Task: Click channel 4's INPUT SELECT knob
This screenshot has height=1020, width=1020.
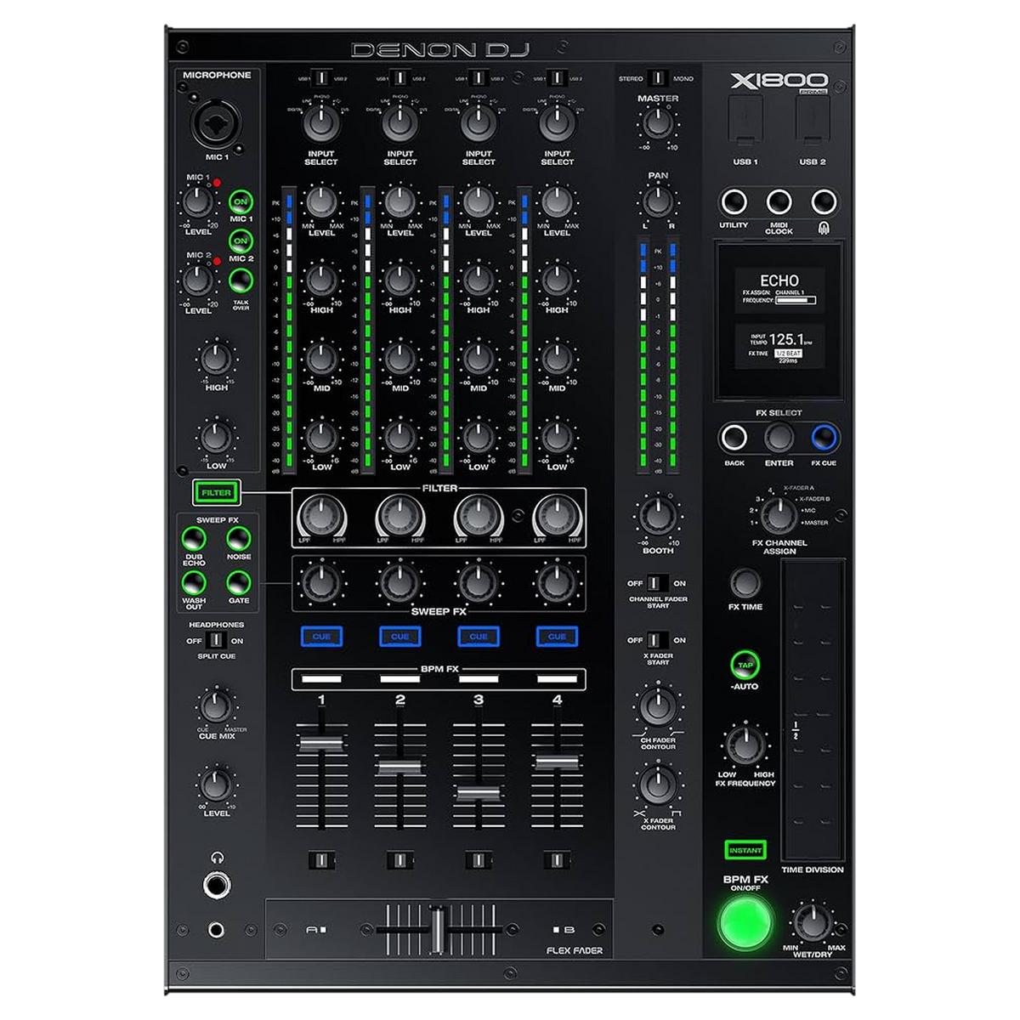Action: pyautogui.click(x=557, y=124)
